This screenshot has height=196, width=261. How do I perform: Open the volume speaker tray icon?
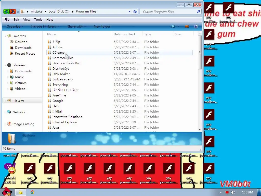coord(233,192)
